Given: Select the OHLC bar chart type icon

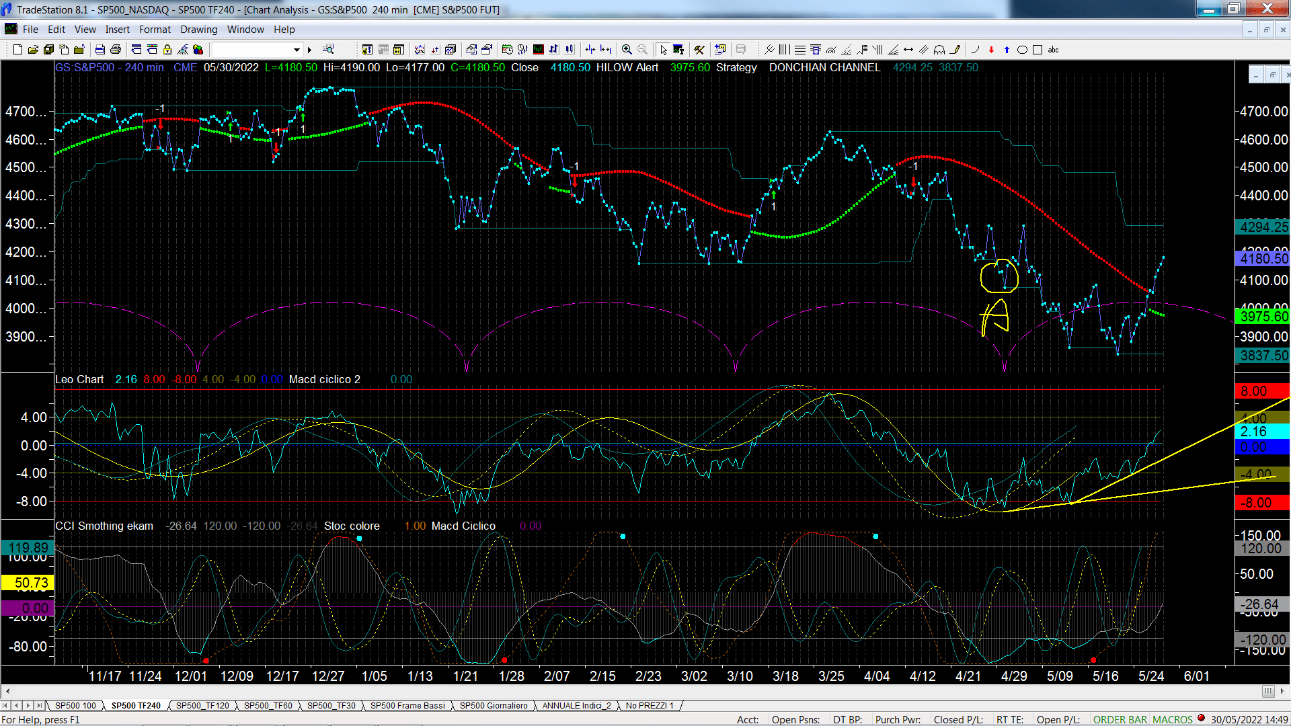Looking at the screenshot, I should tap(554, 50).
